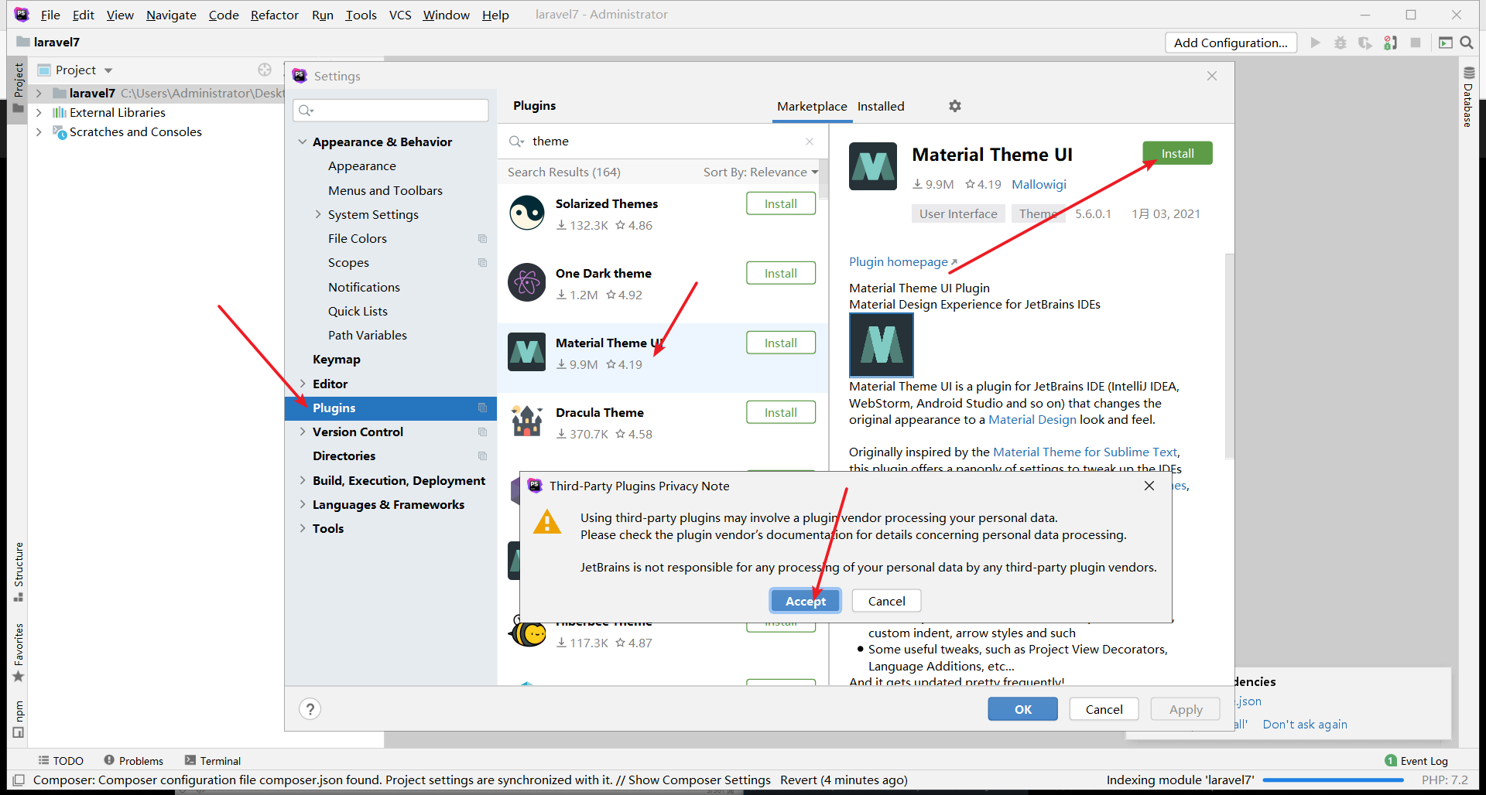
Task: Click the Settings search field
Action: tap(391, 110)
